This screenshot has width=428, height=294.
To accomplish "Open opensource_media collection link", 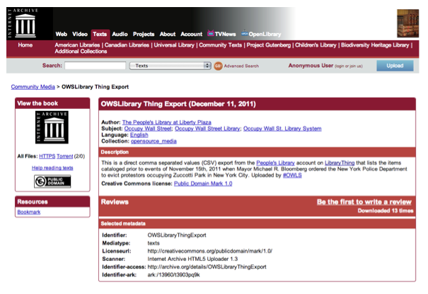I will click(154, 141).
